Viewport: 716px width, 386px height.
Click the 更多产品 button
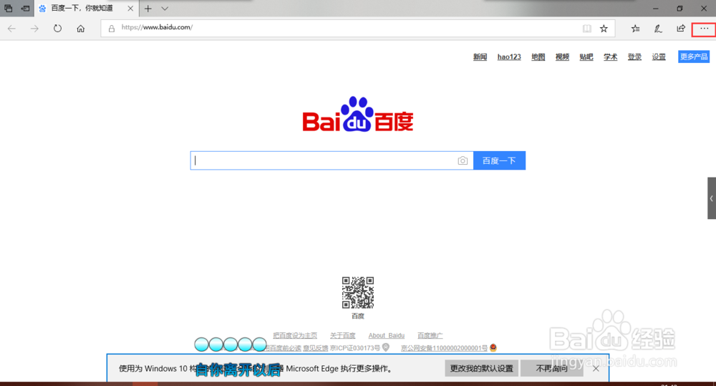694,57
